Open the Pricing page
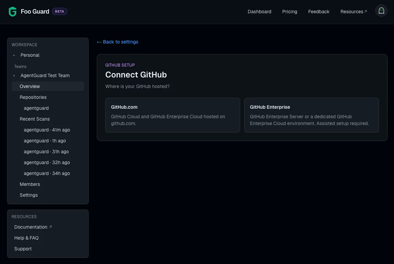 click(289, 12)
